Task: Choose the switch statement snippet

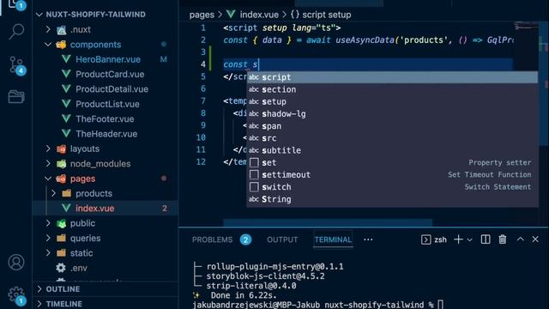Action: (392, 187)
